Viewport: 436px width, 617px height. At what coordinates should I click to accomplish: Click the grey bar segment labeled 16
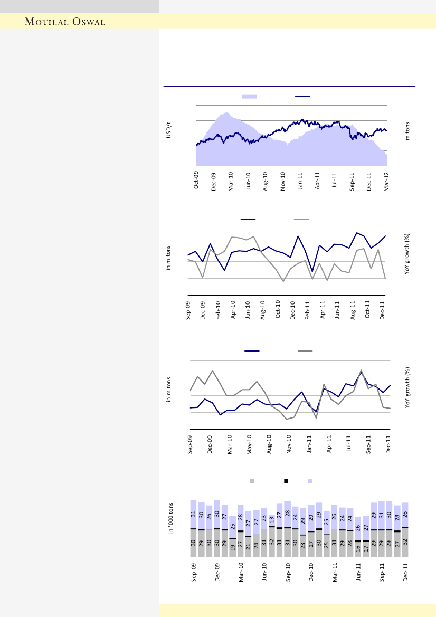click(x=358, y=549)
